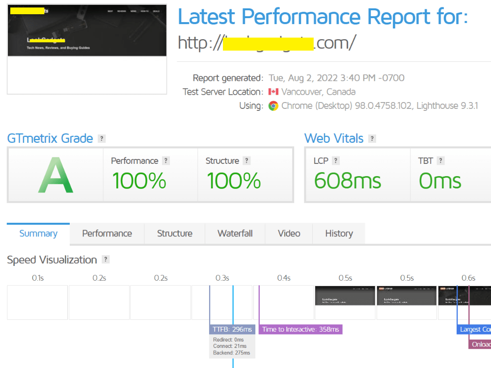Switch to the Performance tab
This screenshot has width=491, height=368.
(107, 234)
